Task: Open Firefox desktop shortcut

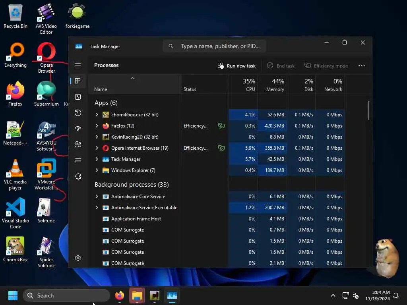Action: pyautogui.click(x=16, y=94)
